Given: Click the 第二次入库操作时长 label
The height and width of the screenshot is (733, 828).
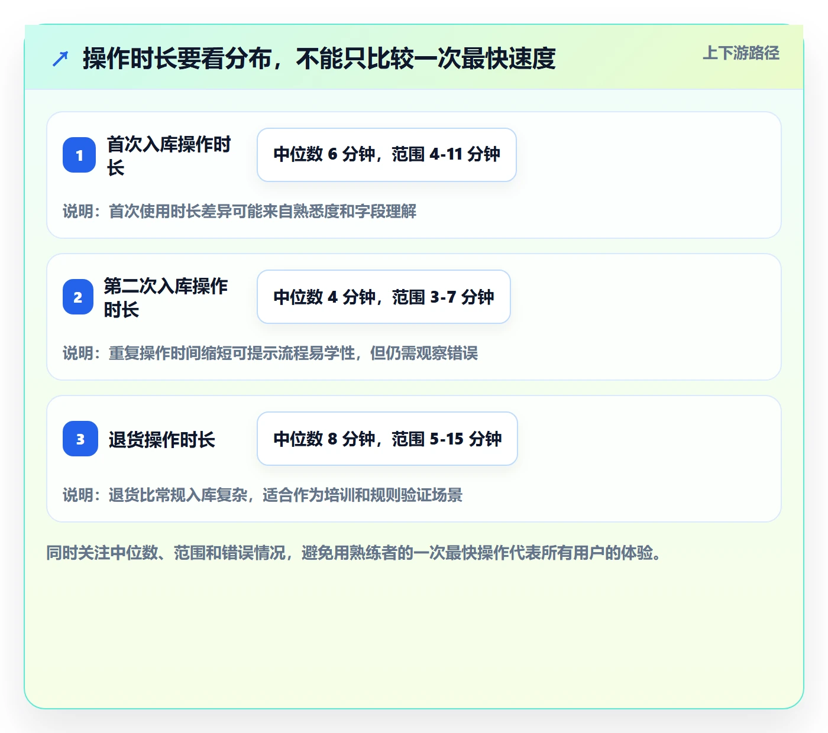Looking at the screenshot, I should point(166,297).
